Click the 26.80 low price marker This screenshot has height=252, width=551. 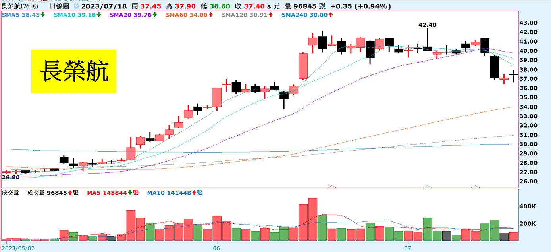point(11,177)
